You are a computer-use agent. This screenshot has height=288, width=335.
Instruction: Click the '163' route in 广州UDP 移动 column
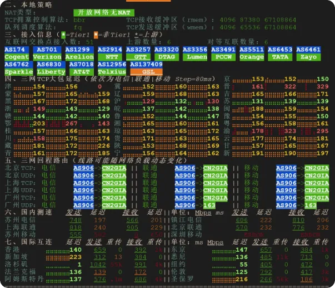(311, 206)
